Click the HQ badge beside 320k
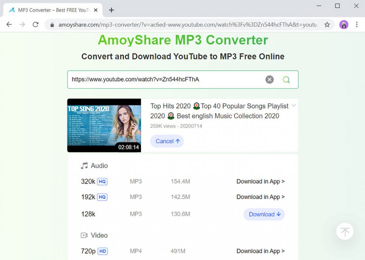The image size is (365, 260). point(102,181)
